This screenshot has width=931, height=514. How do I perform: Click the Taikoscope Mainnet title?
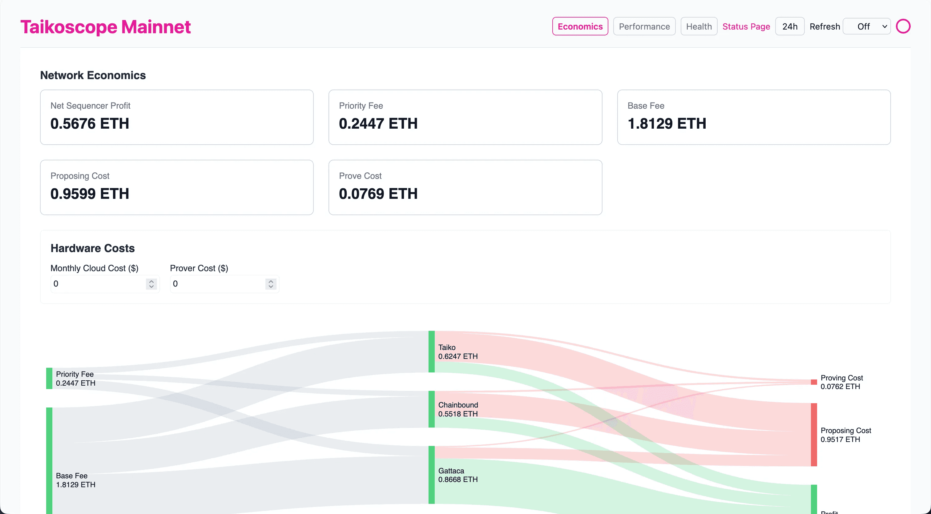[105, 27]
